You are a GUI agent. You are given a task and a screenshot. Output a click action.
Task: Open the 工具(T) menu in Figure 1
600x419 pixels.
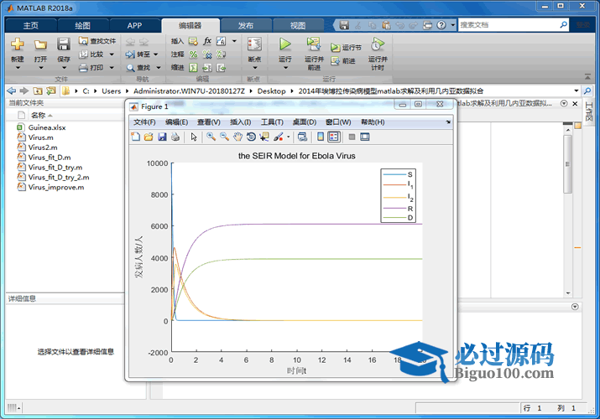pos(272,122)
